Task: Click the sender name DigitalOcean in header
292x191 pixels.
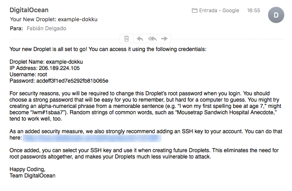Action: 29,10
